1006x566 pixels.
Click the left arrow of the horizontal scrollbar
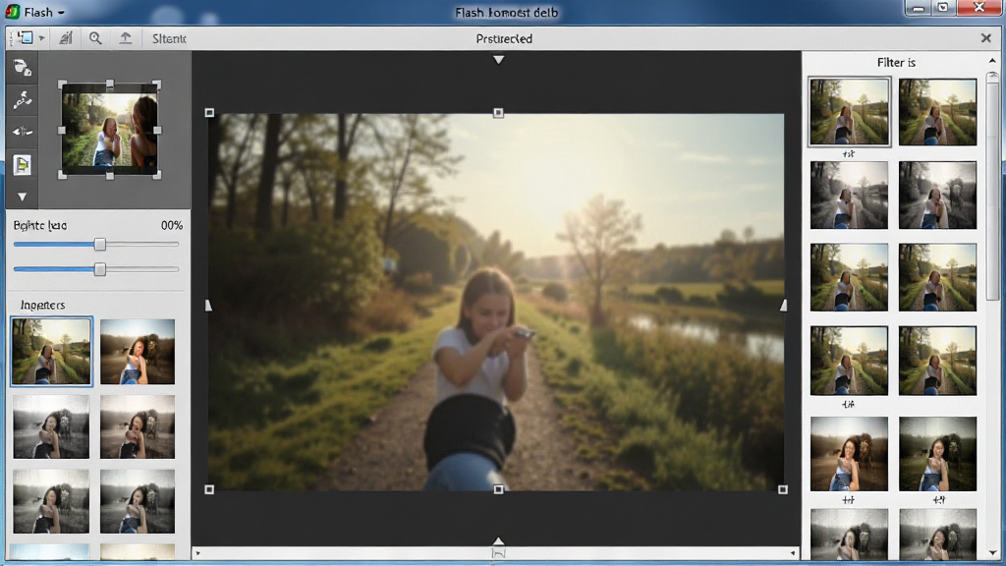point(198,553)
